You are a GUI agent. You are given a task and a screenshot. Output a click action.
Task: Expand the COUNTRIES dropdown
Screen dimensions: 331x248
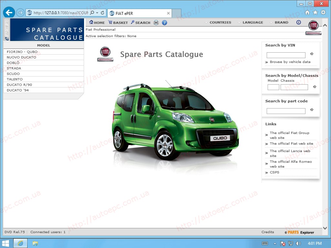tap(218, 22)
